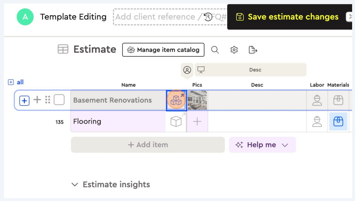Click materials box icon in Basement Renovations row
This screenshot has height=201, width=355.
(x=338, y=100)
